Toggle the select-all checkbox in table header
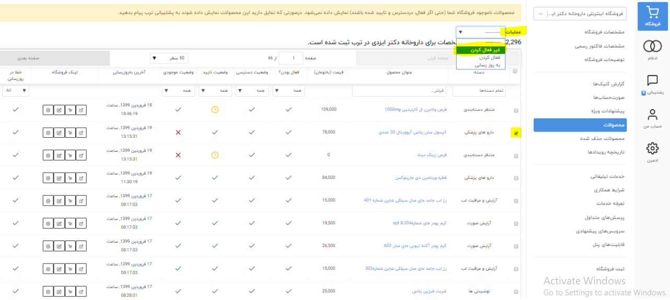 515,71
